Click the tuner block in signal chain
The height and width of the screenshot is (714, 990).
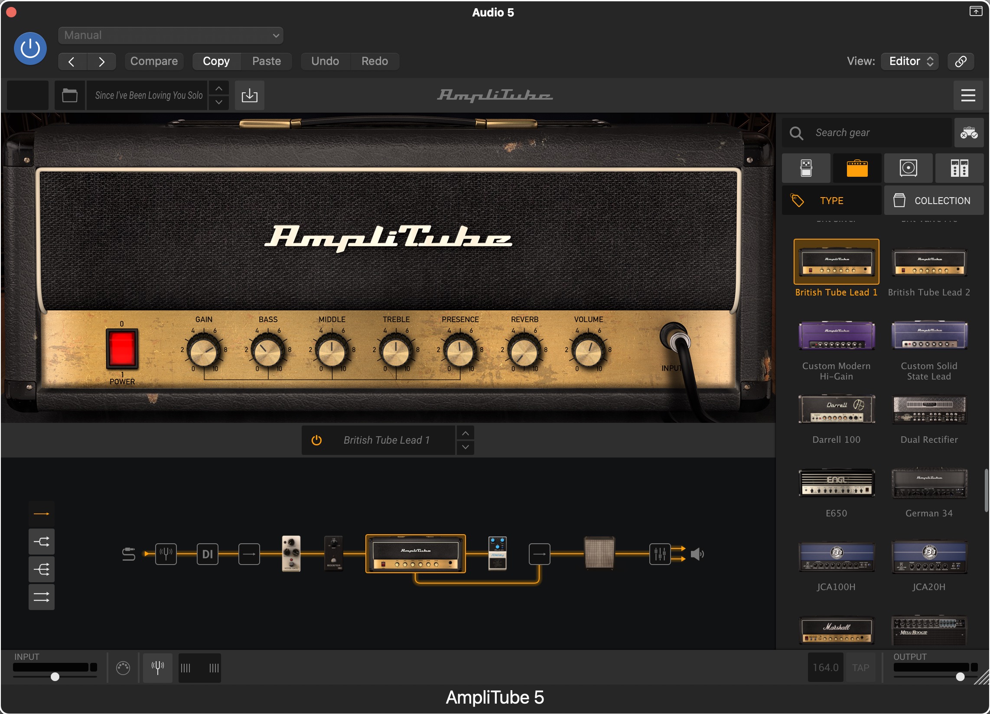[166, 554]
